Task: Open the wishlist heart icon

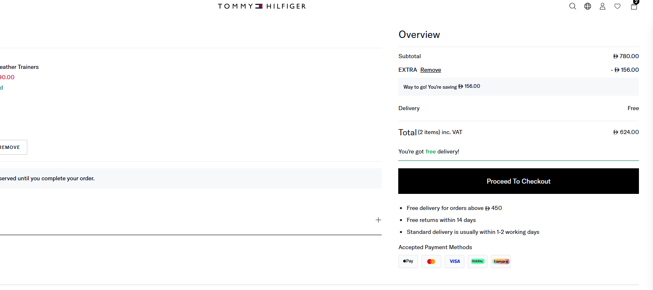Action: click(617, 6)
